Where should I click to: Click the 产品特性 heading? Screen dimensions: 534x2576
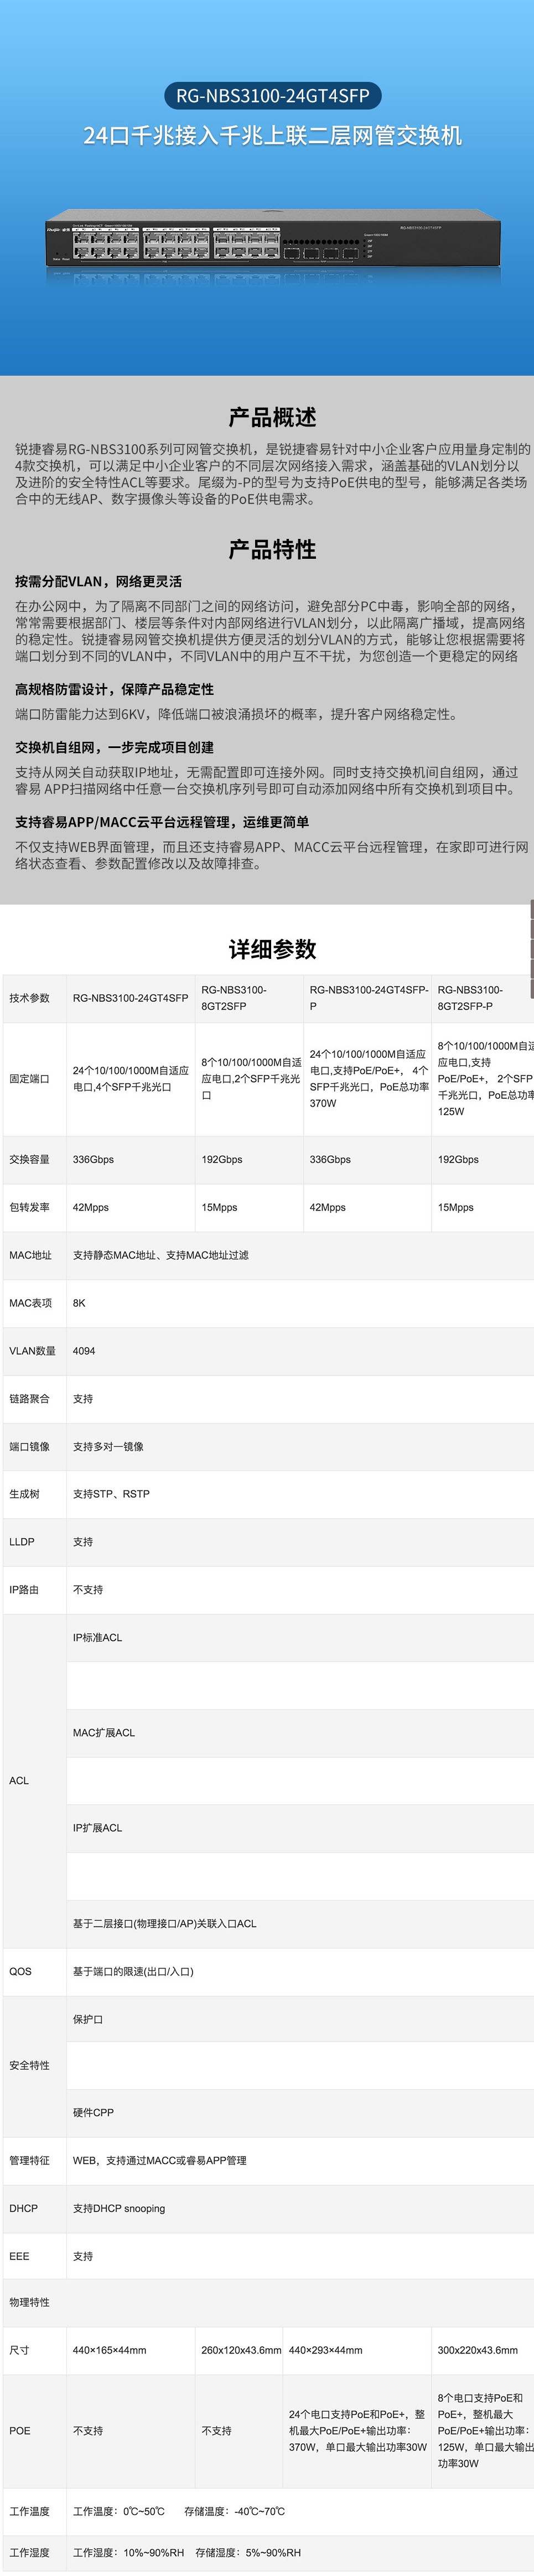pyautogui.click(x=272, y=549)
